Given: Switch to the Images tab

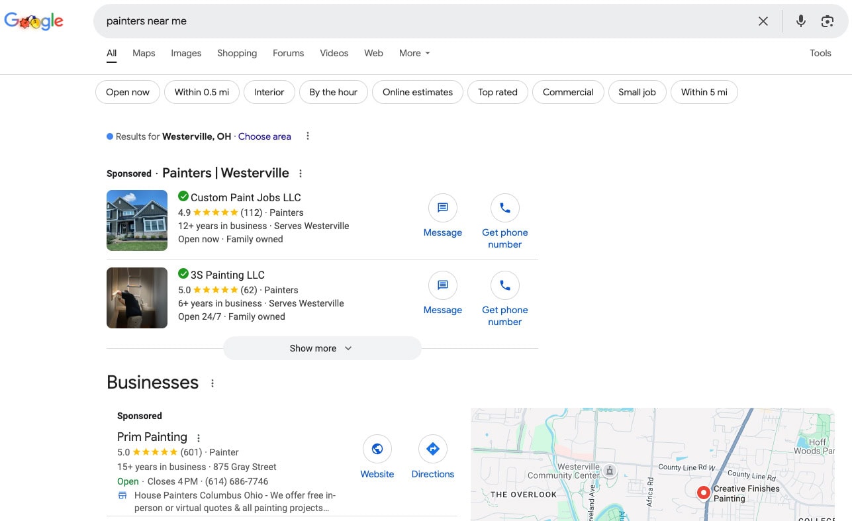Looking at the screenshot, I should tap(186, 53).
